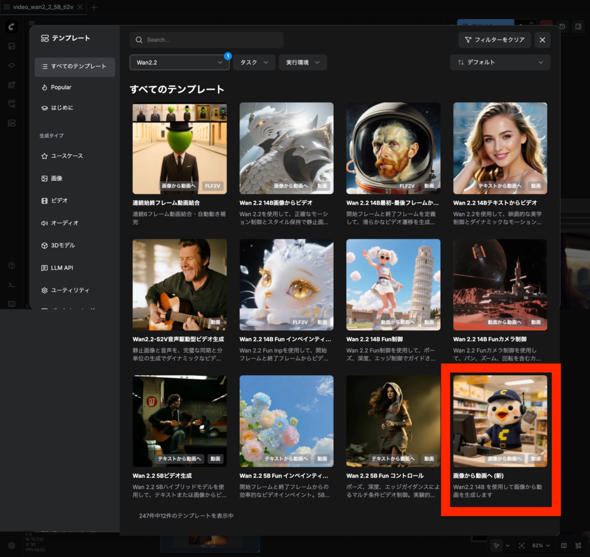
Task: Click the template Search field
Action: pos(206,40)
